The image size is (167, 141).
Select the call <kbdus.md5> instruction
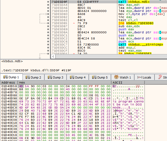(x=134, y=2)
